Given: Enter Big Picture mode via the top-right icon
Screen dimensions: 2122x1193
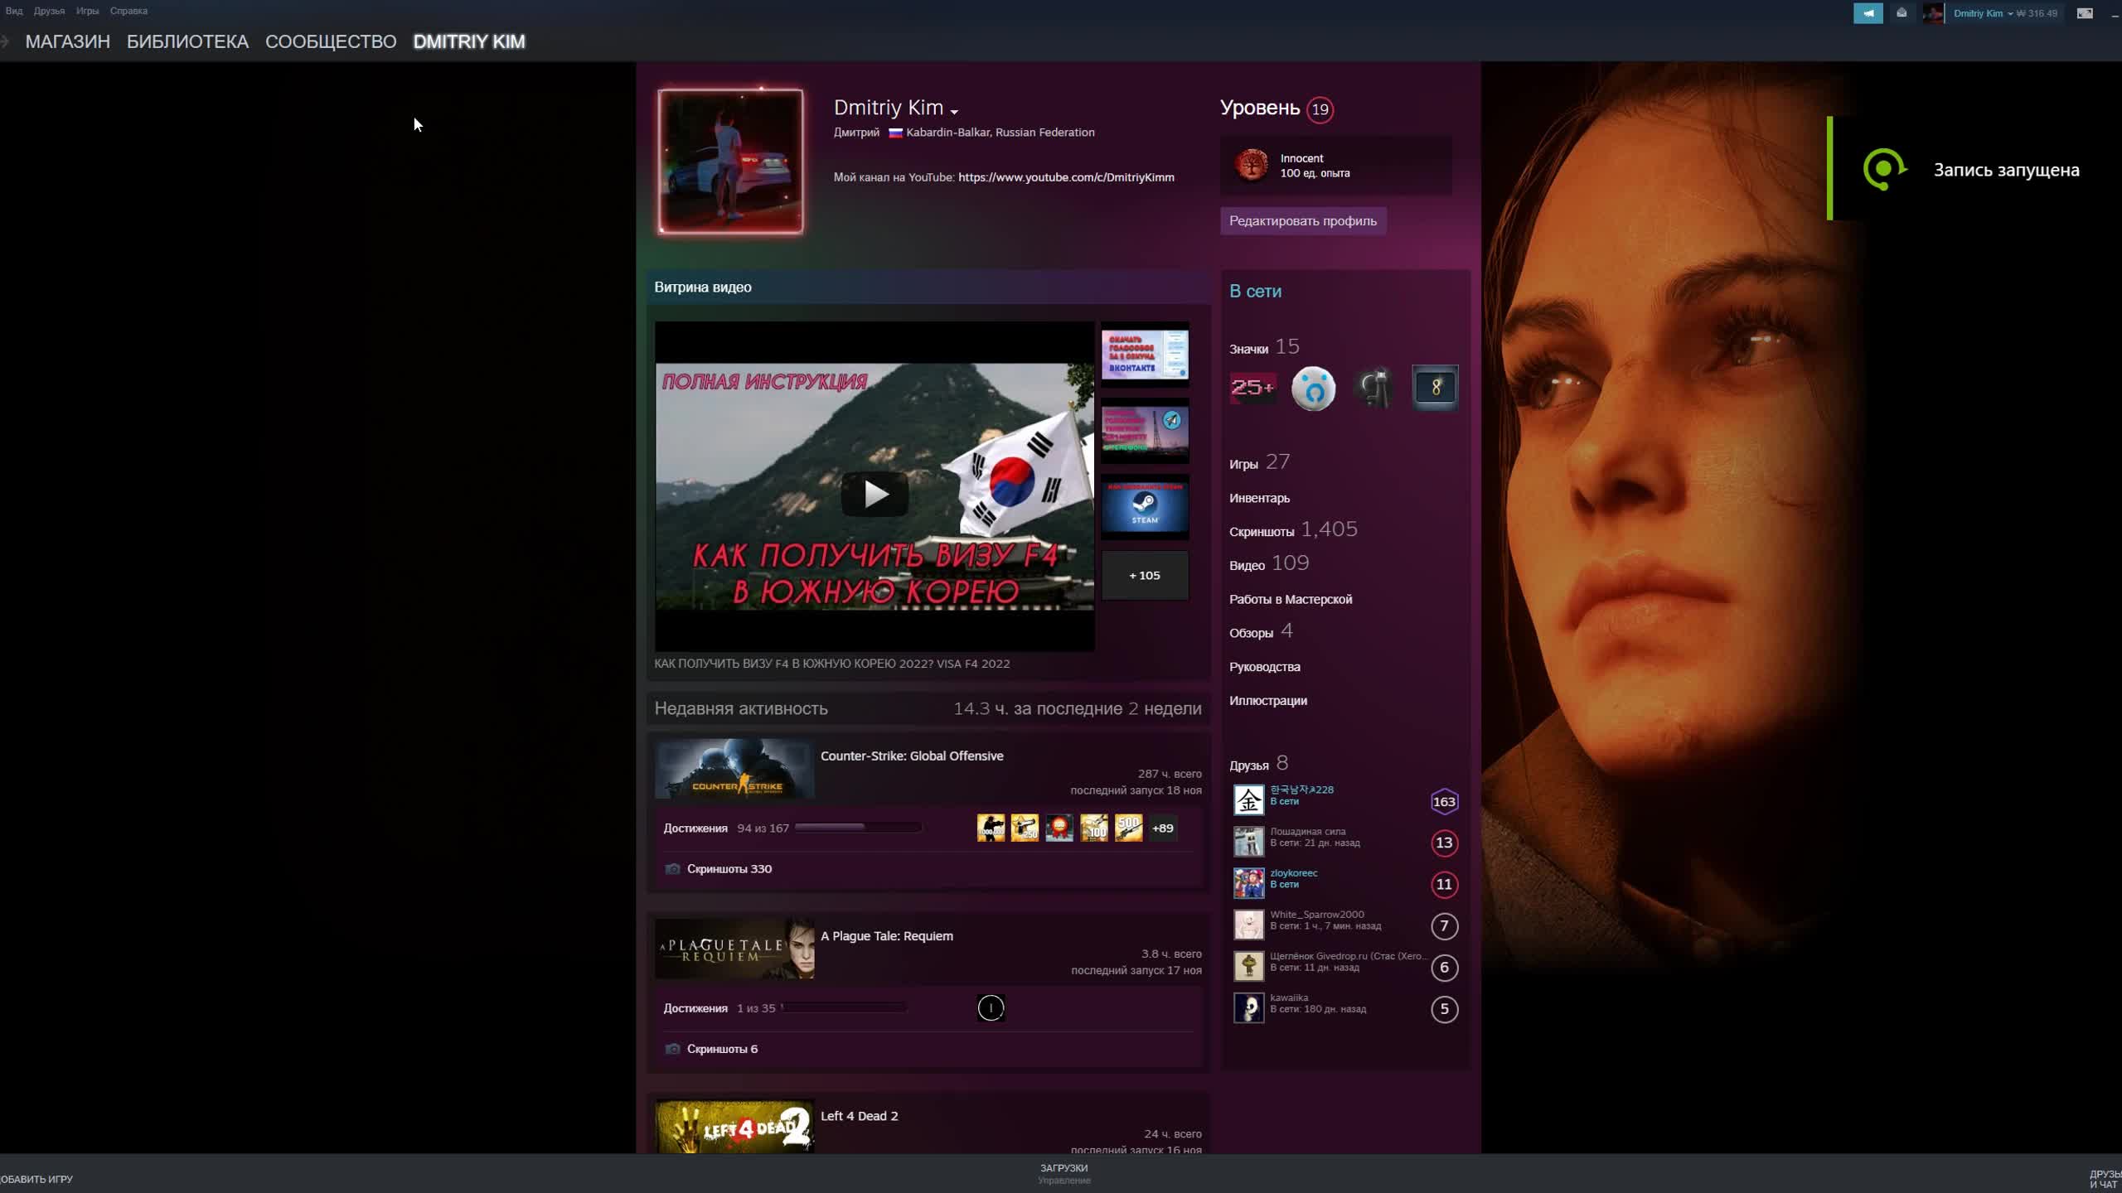Looking at the screenshot, I should point(2085,13).
